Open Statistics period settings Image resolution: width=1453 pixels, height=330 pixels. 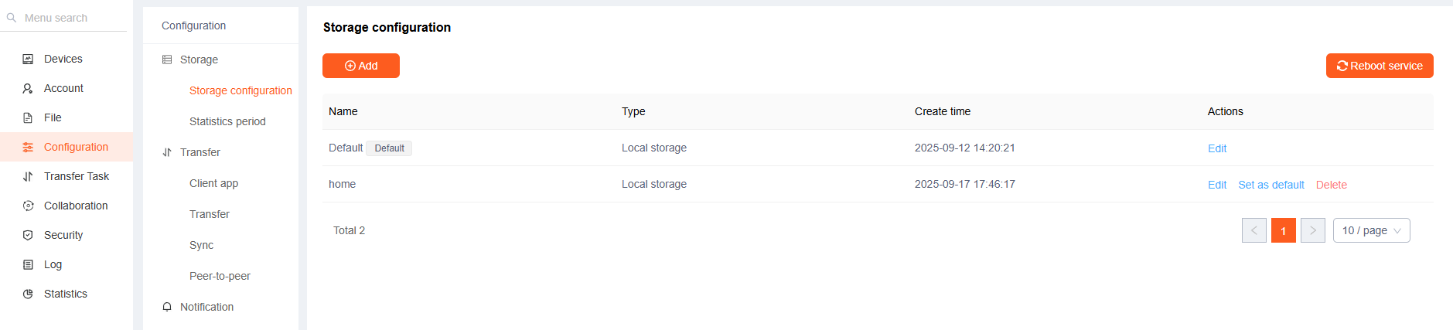(227, 121)
